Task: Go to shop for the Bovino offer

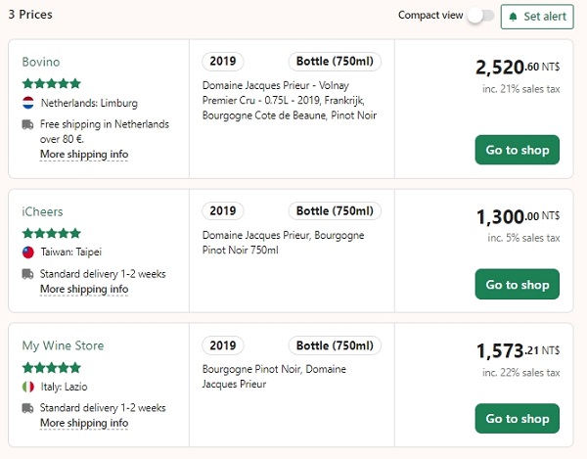Action: click(x=518, y=150)
